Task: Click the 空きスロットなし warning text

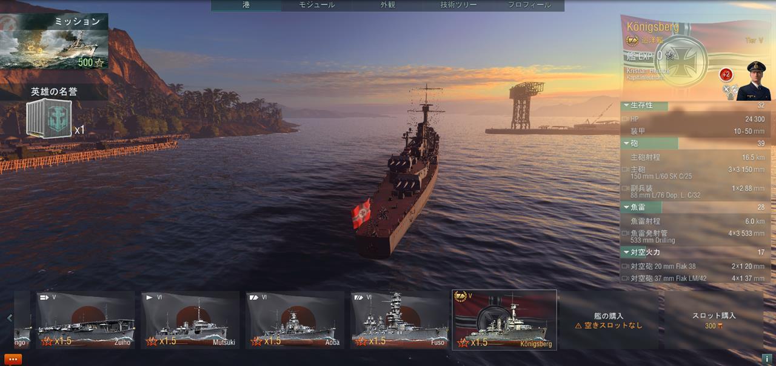Action: pos(609,325)
